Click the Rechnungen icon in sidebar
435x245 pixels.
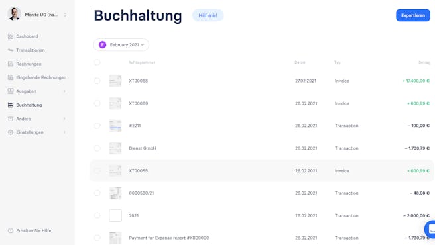(x=11, y=64)
